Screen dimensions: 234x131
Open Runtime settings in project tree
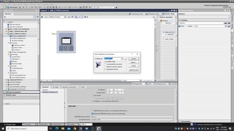coord(18,40)
